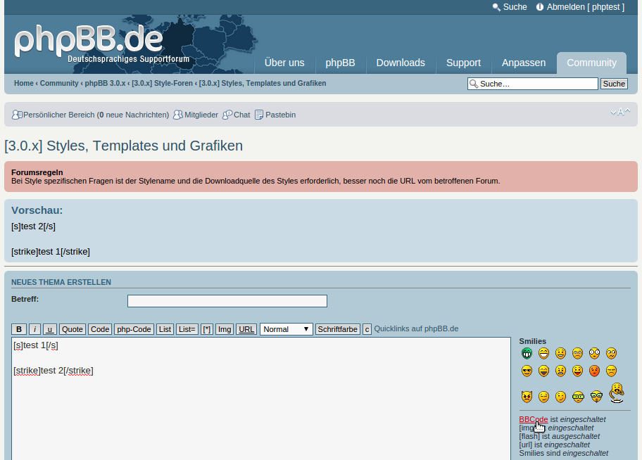Insert an Img tag
This screenshot has width=642, height=460.
coord(225,329)
